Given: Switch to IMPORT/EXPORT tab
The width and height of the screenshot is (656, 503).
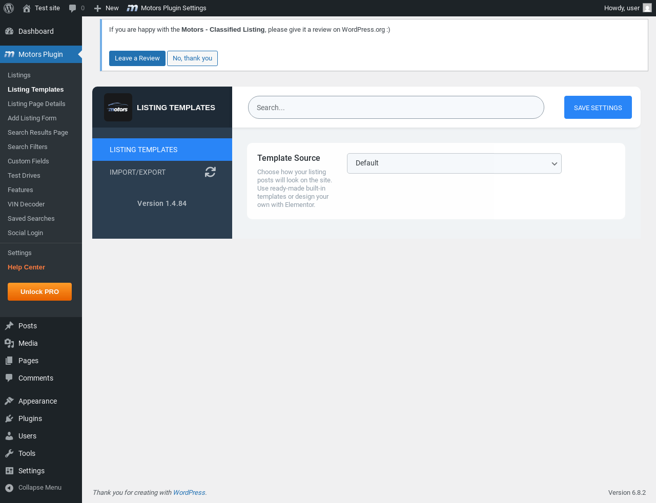Looking at the screenshot, I should [x=162, y=172].
